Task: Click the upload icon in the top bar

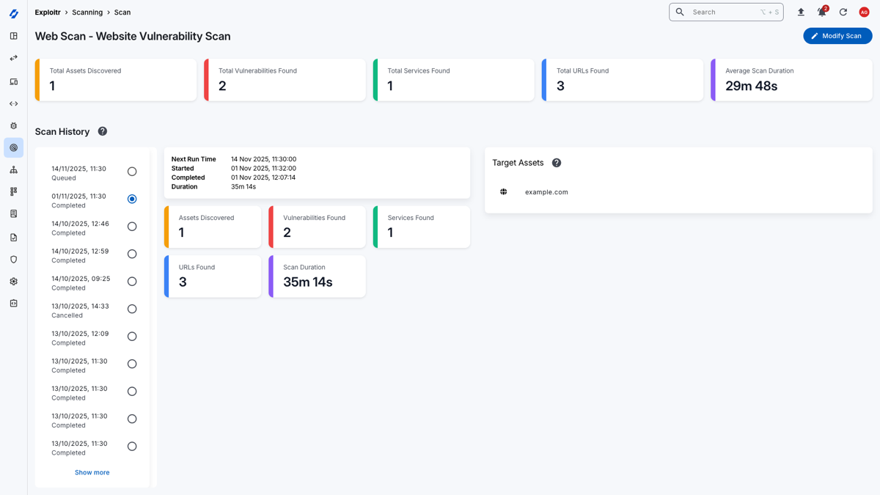Action: click(x=801, y=12)
